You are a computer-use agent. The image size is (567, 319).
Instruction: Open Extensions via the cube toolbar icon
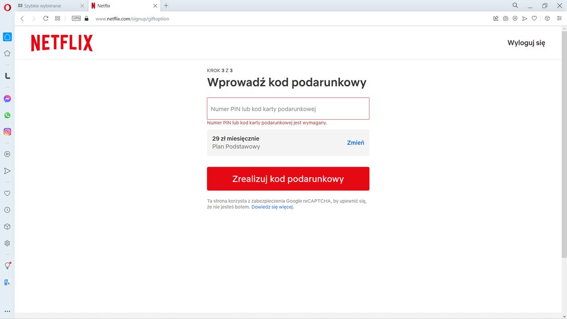click(547, 18)
